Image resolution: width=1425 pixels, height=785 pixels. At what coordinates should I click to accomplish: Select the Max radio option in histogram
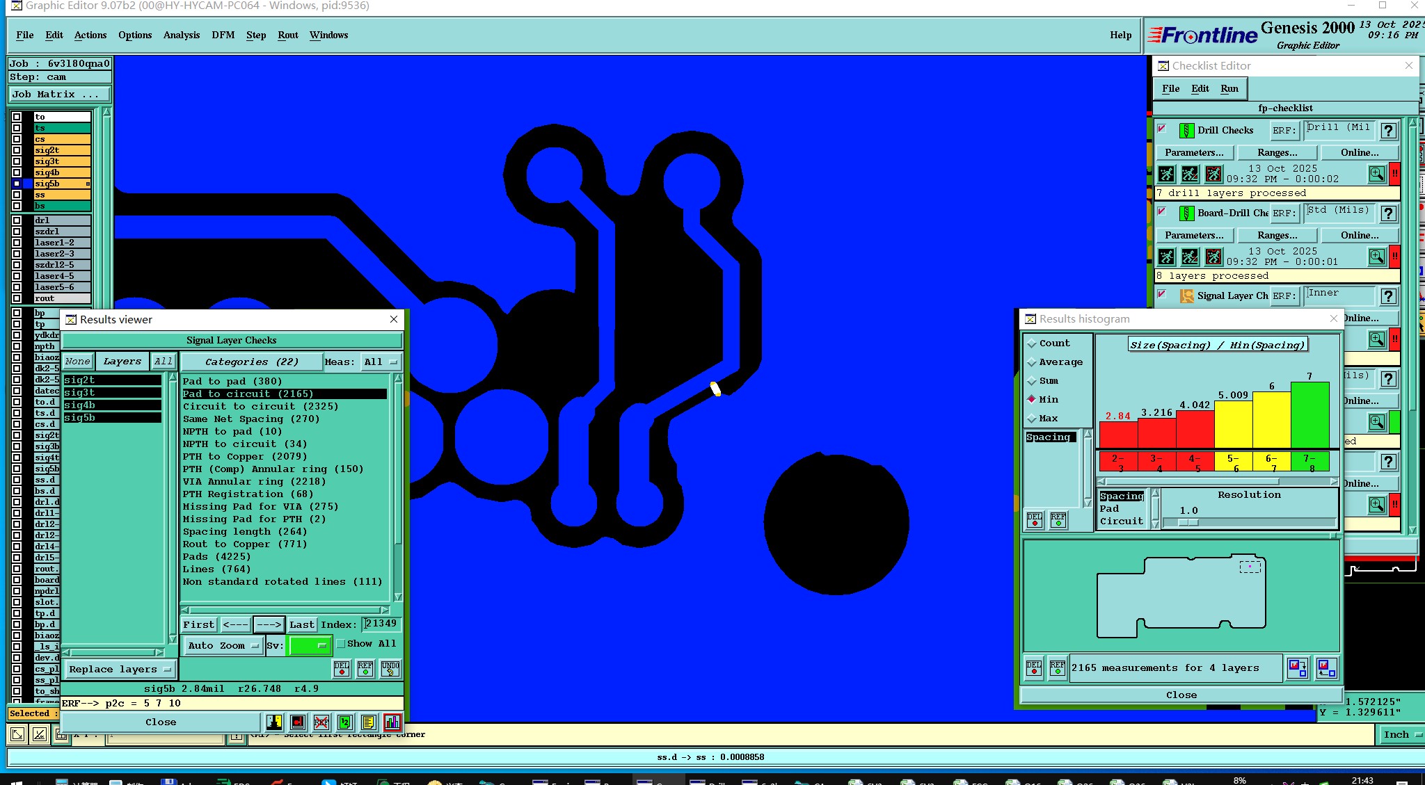coord(1032,419)
